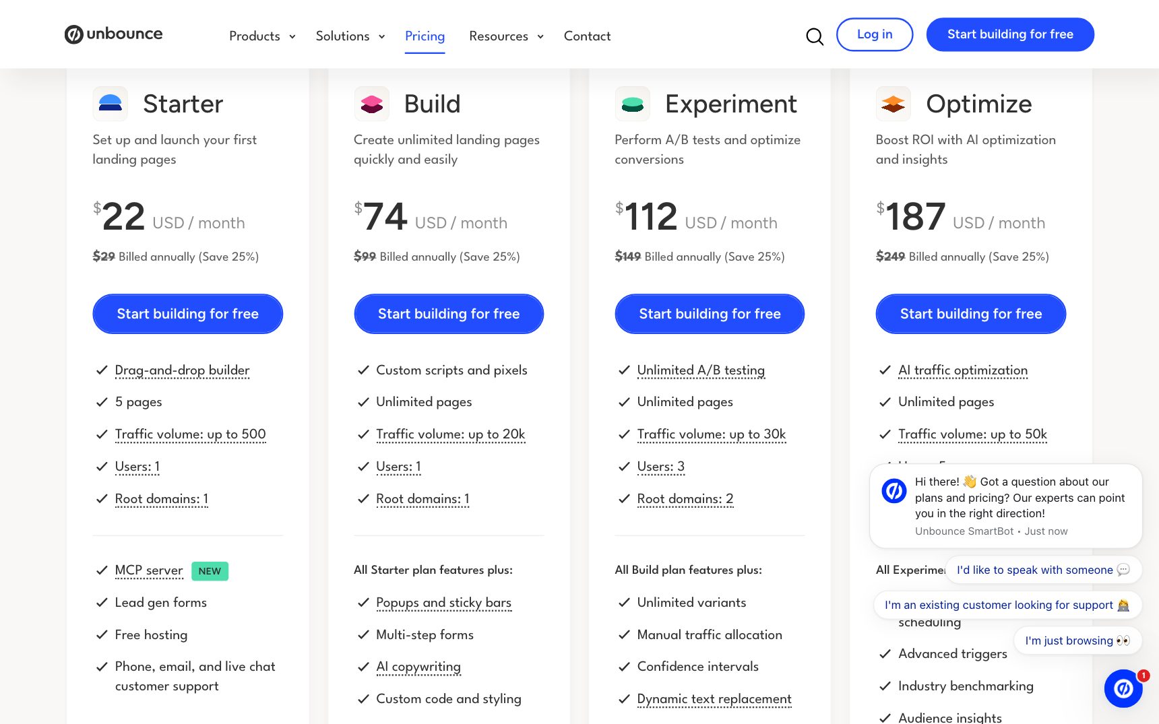Click Traffic volume: up to 50k link
This screenshot has height=724, width=1159.
[x=973, y=434]
